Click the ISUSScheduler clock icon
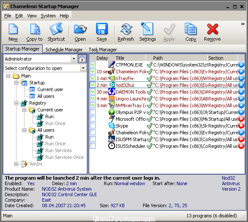This screenshot has width=248, height=222. pos(112,146)
